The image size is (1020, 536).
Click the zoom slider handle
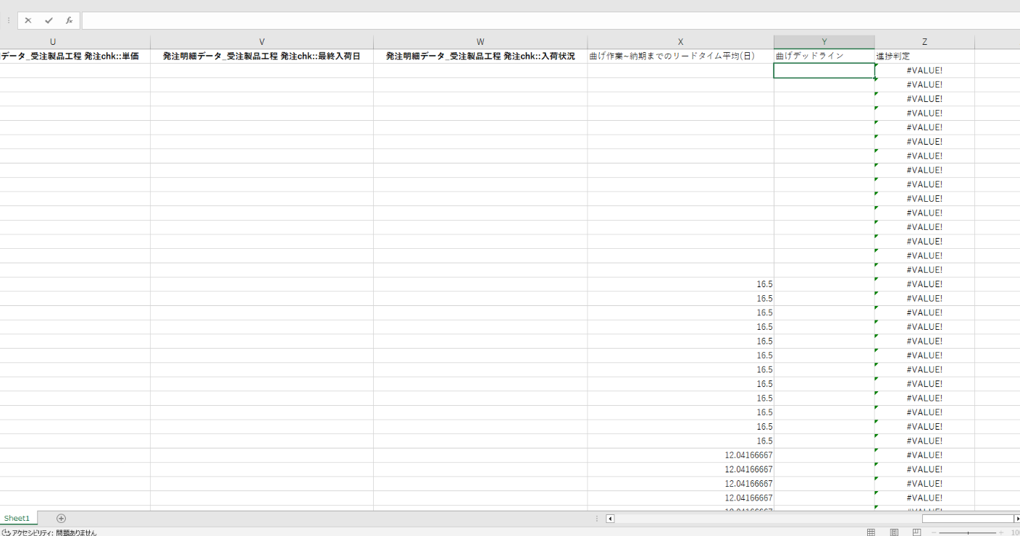pyautogui.click(x=969, y=532)
